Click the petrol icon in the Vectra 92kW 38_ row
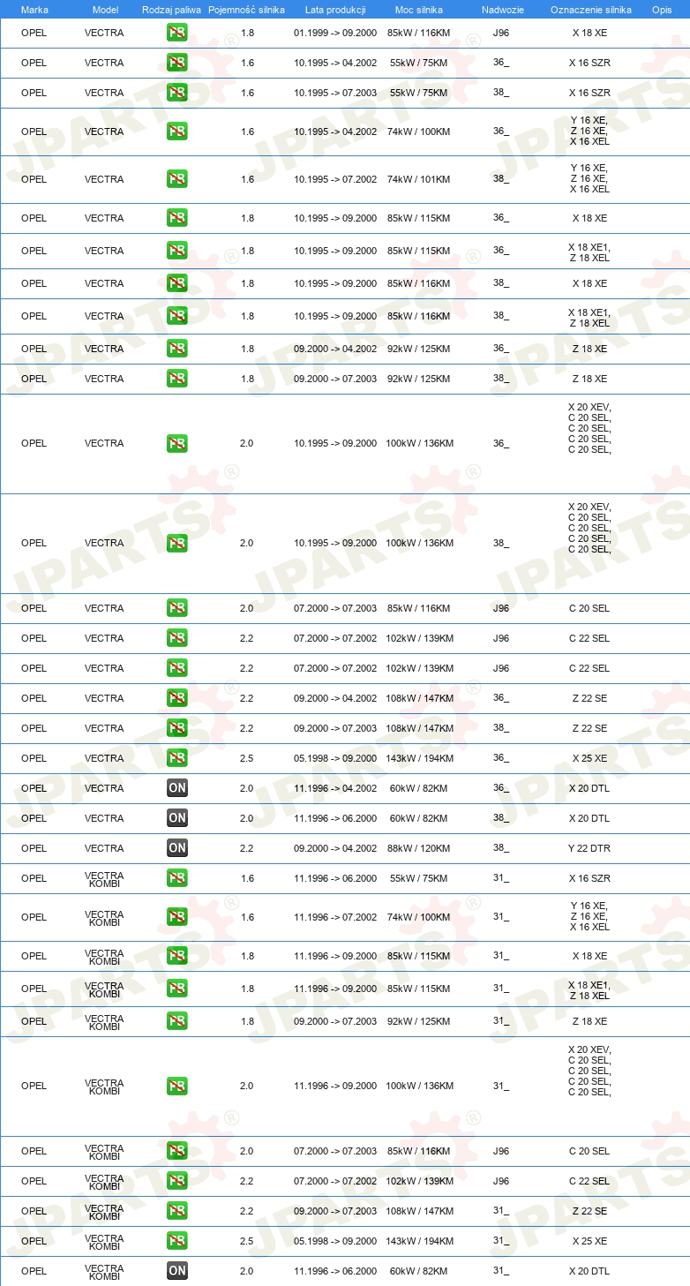The image size is (690, 1286). tap(177, 379)
